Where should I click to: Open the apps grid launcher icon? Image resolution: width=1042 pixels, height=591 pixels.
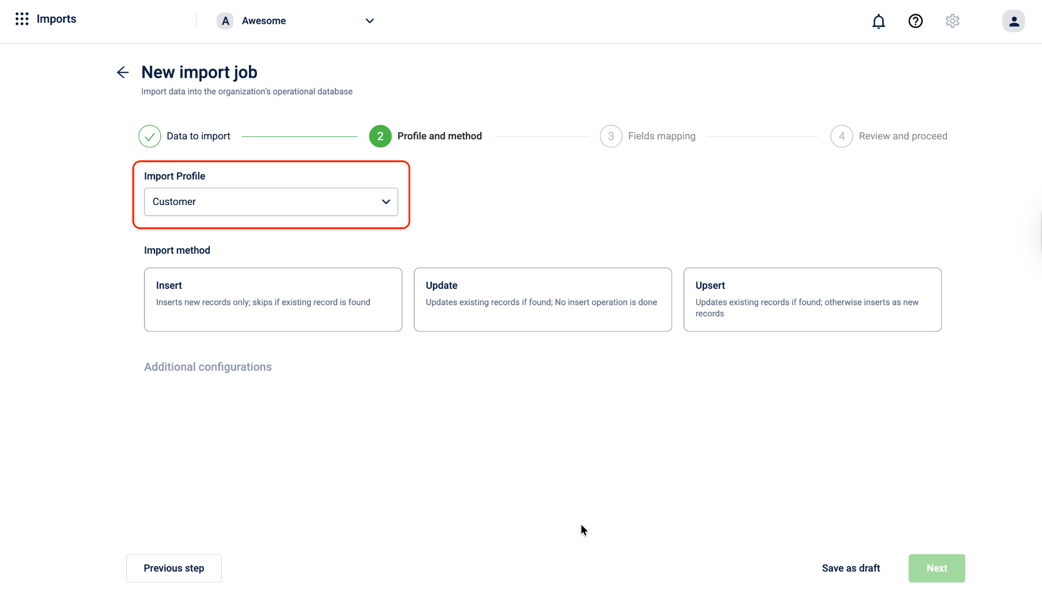pos(22,19)
